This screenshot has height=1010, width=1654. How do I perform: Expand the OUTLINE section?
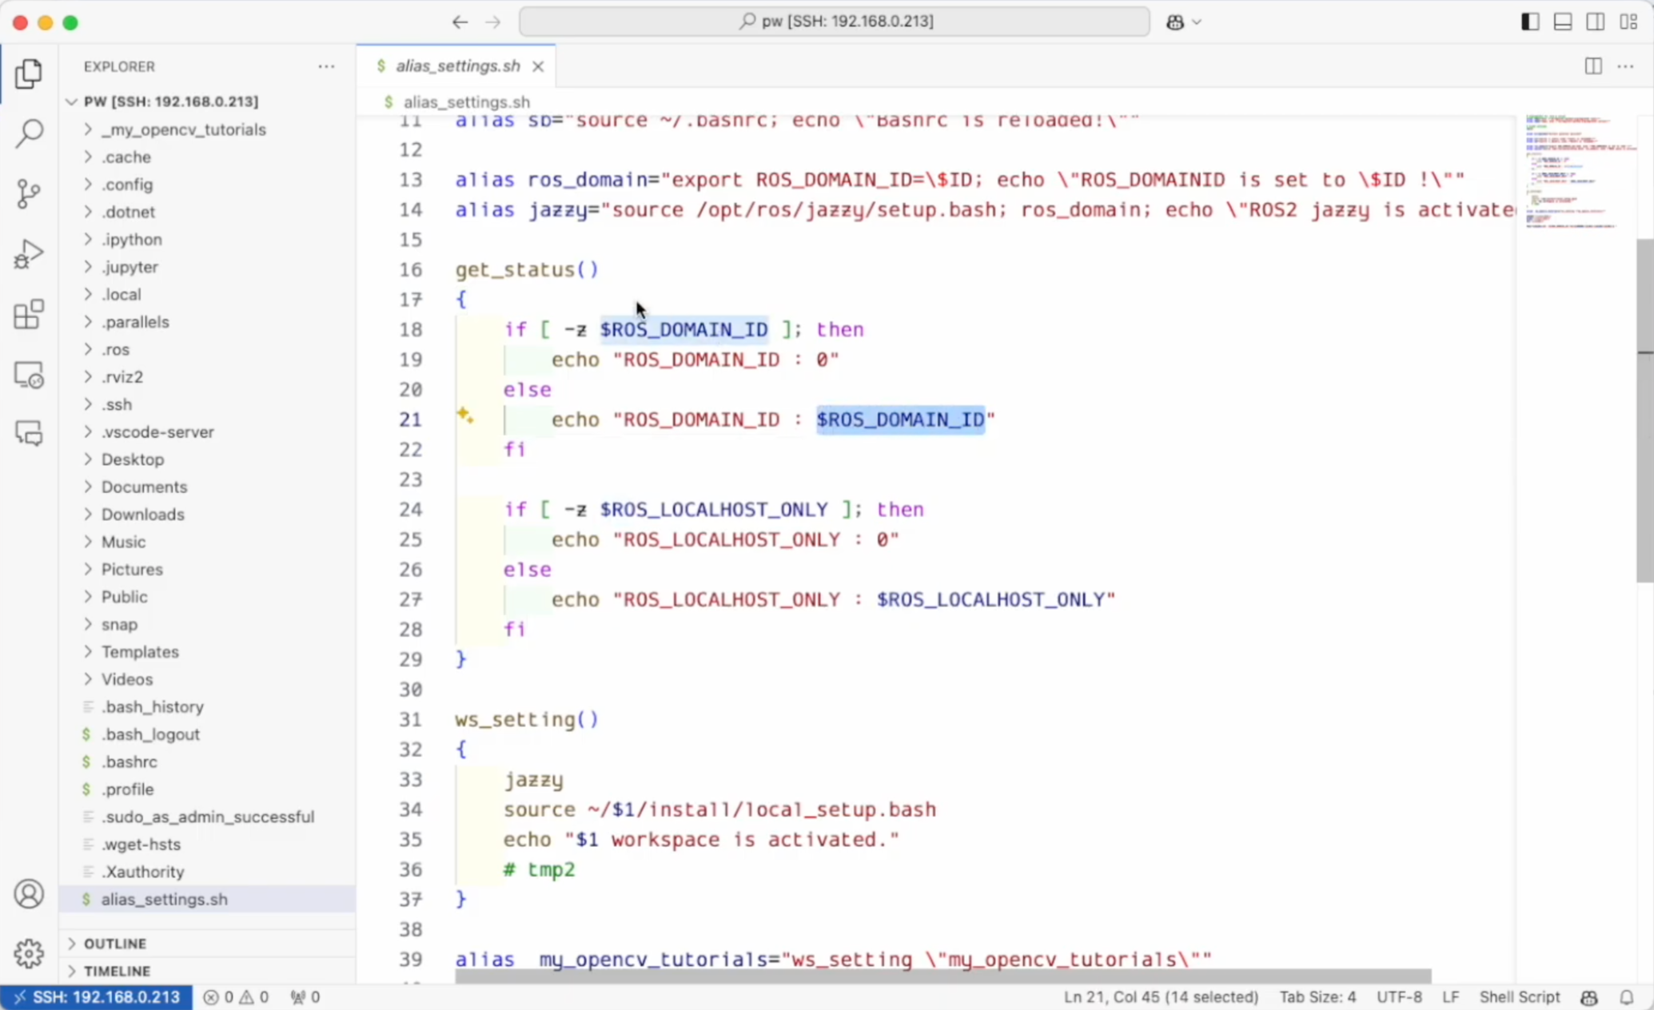pyautogui.click(x=115, y=944)
